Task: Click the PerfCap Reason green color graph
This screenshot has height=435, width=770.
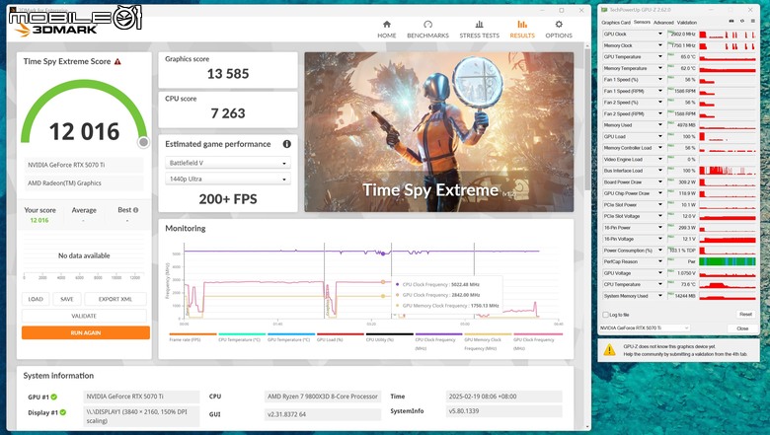Action: (728, 261)
